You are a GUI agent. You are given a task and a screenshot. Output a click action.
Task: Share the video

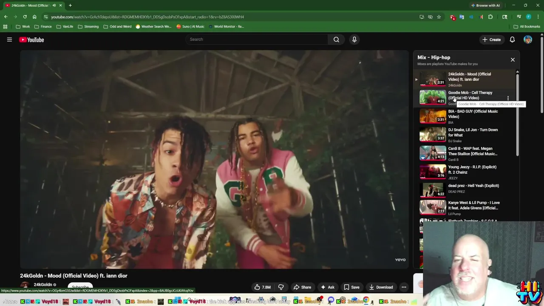click(x=302, y=287)
